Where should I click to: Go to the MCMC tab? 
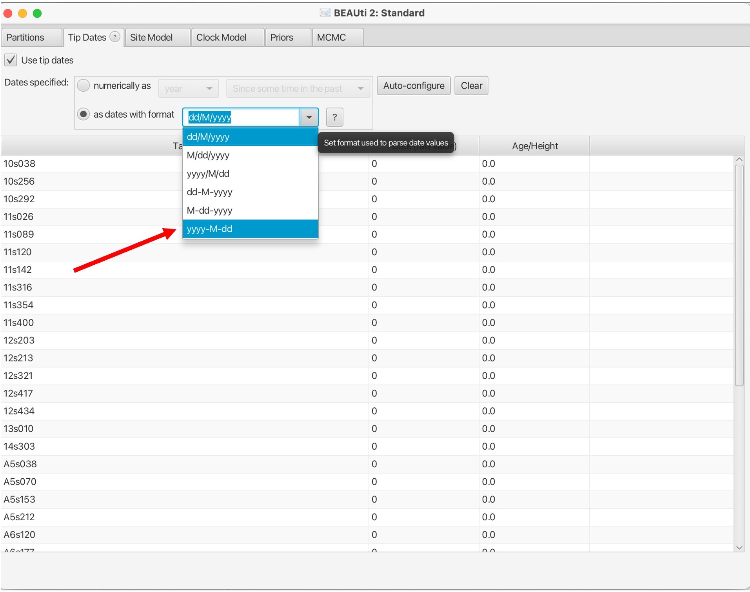tap(331, 37)
